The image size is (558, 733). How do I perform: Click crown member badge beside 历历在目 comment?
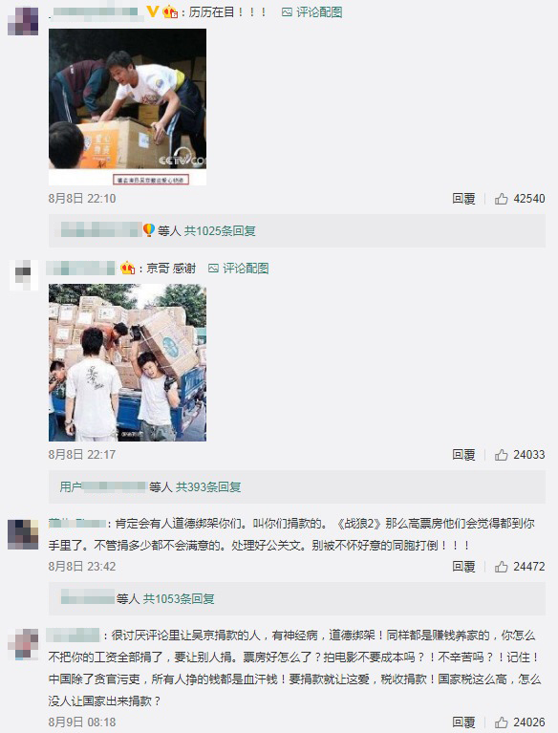(170, 12)
